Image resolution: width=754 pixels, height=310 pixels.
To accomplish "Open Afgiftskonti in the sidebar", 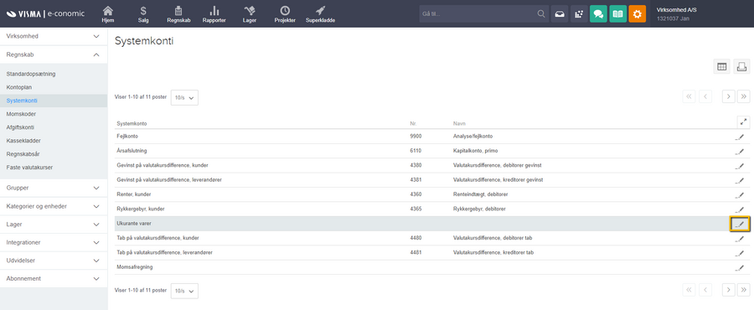I will 20,128.
